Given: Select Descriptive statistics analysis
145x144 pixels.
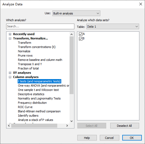Looking at the screenshot, I should pyautogui.click(x=31, y=94).
